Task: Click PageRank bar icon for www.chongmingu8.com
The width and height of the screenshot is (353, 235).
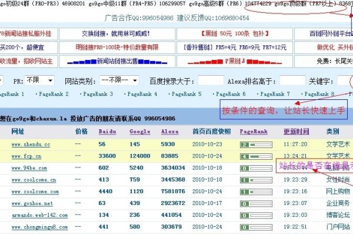Action: [256, 227]
